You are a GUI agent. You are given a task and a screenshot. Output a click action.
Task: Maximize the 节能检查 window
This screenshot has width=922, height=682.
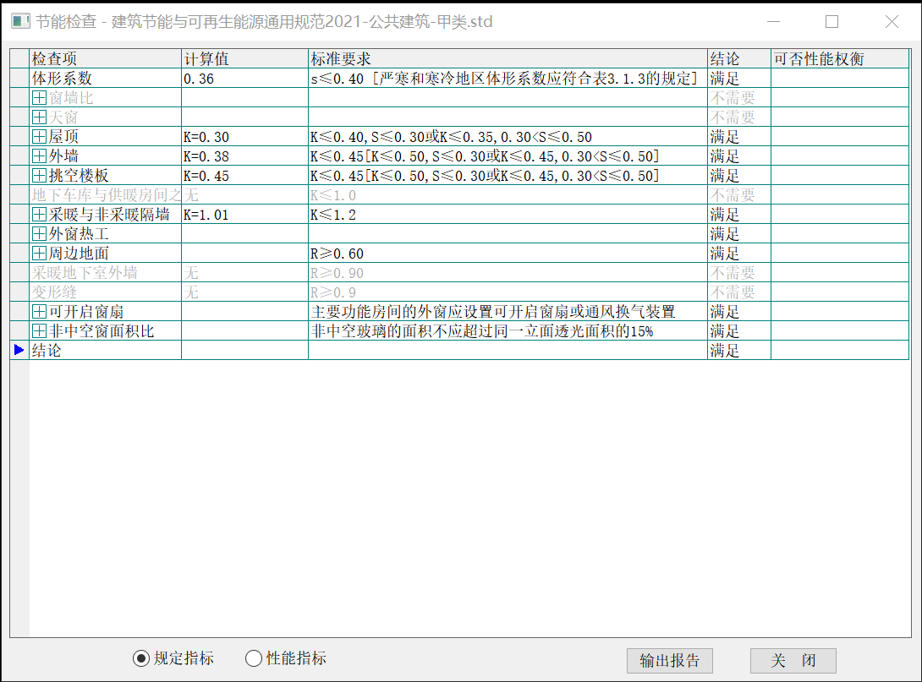tap(831, 21)
